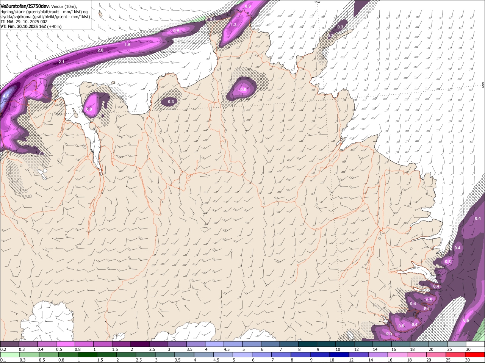Screen dimensions: 485x363
Task: Click the pale green 0.1 swatch in lower legend
Action: (9, 355)
